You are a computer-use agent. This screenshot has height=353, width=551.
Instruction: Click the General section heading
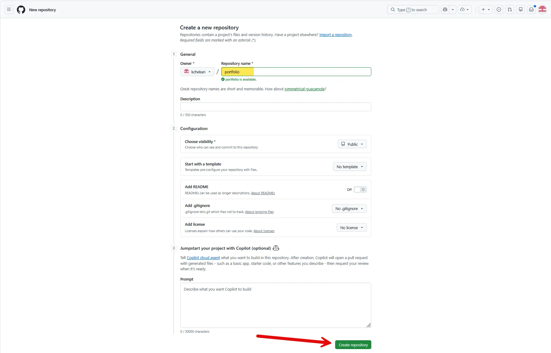pyautogui.click(x=188, y=55)
